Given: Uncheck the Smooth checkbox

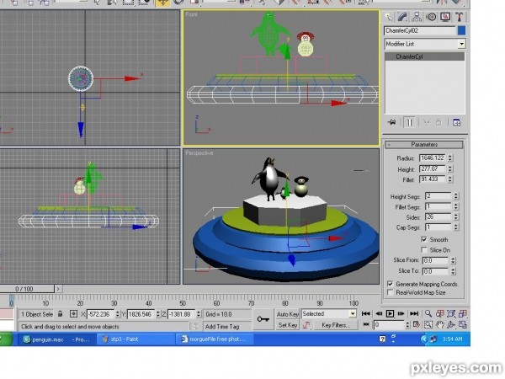Looking at the screenshot, I should pos(424,239).
